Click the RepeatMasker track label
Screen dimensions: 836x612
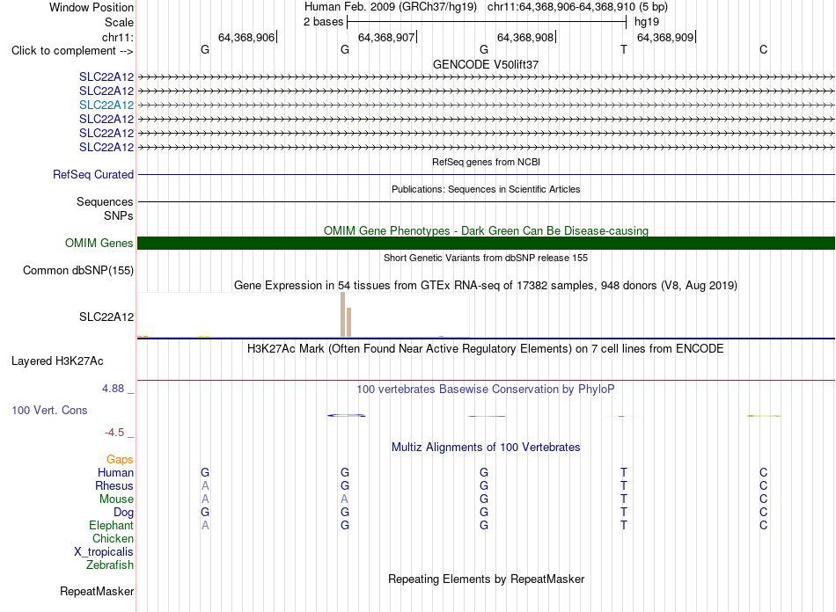[97, 592]
